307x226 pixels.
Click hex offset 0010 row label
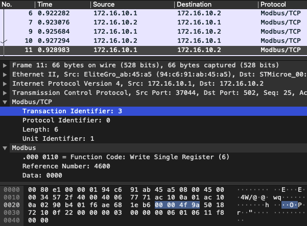click(x=12, y=197)
